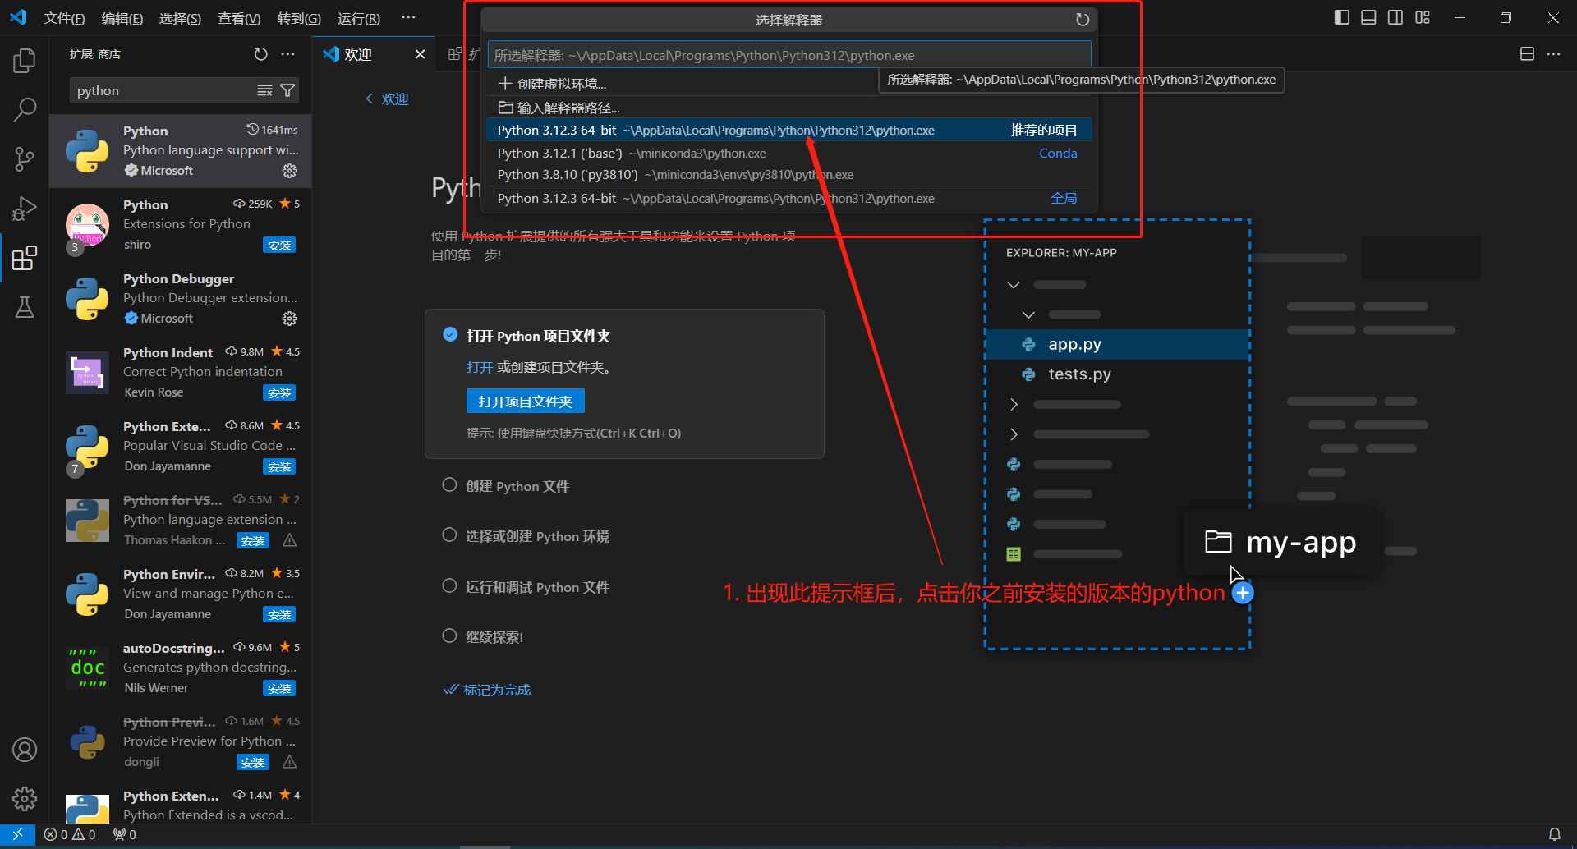Install the Python Indent extension

coord(279,393)
